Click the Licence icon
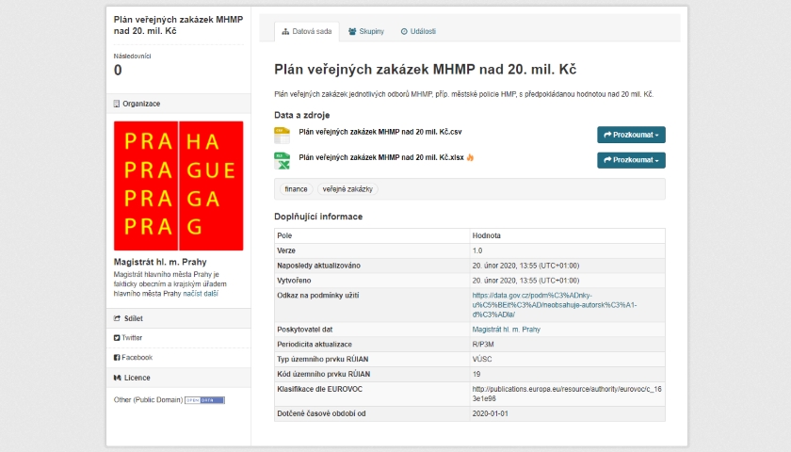Image resolution: width=791 pixels, height=452 pixels. click(x=117, y=378)
